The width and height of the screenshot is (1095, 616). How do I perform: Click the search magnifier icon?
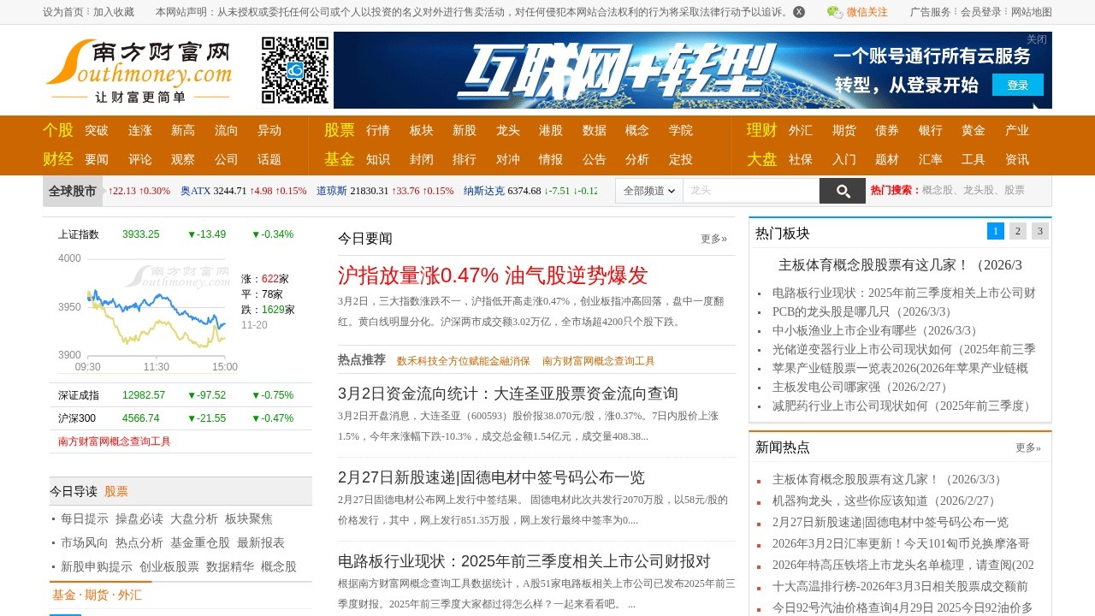pyautogui.click(x=843, y=190)
